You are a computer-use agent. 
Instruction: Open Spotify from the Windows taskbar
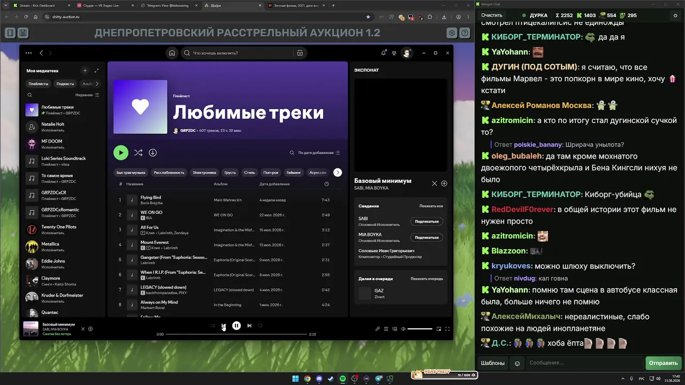[x=344, y=379]
